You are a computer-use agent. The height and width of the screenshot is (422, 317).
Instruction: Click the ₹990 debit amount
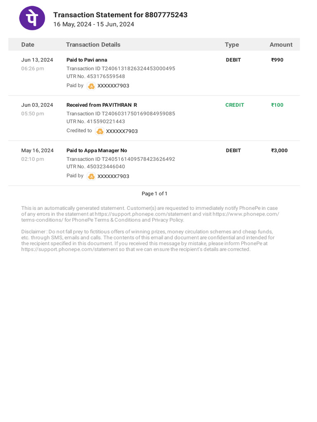[277, 60]
